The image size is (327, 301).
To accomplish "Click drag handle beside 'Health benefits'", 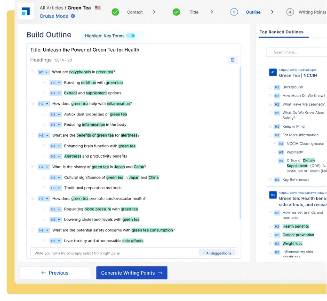I will 270,226.
